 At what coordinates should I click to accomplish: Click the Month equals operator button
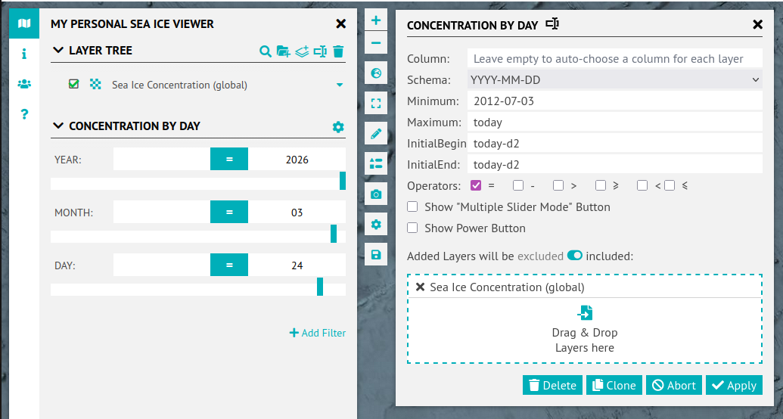click(x=229, y=212)
